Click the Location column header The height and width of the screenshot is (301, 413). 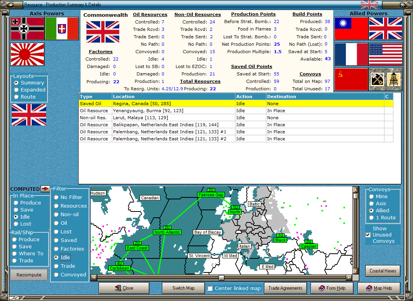pos(174,97)
